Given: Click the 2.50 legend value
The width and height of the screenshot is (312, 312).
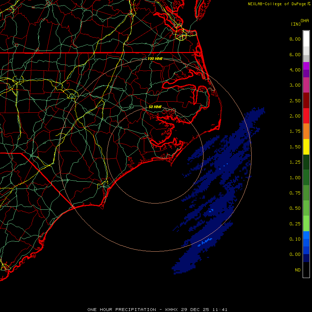Looking at the screenshot, I should 295,101.
